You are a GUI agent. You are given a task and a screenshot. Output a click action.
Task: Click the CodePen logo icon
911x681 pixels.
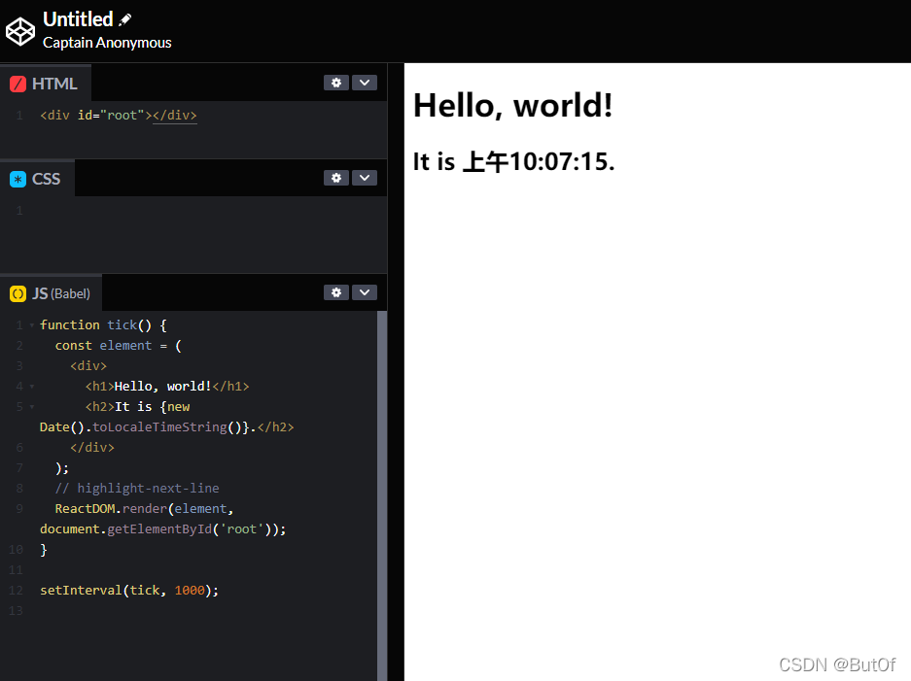coord(20,31)
